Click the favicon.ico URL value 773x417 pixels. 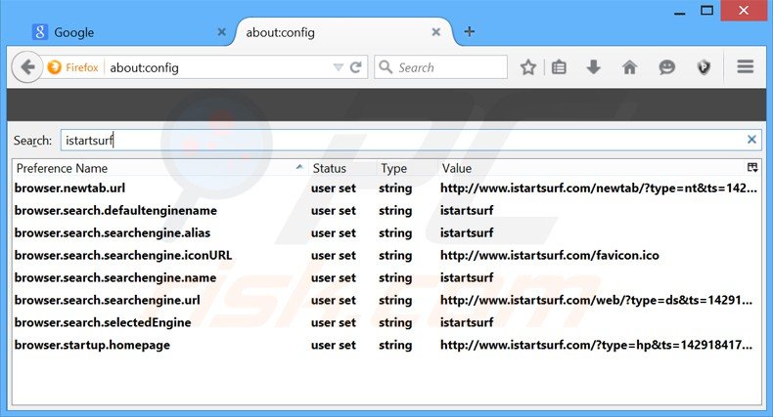550,255
